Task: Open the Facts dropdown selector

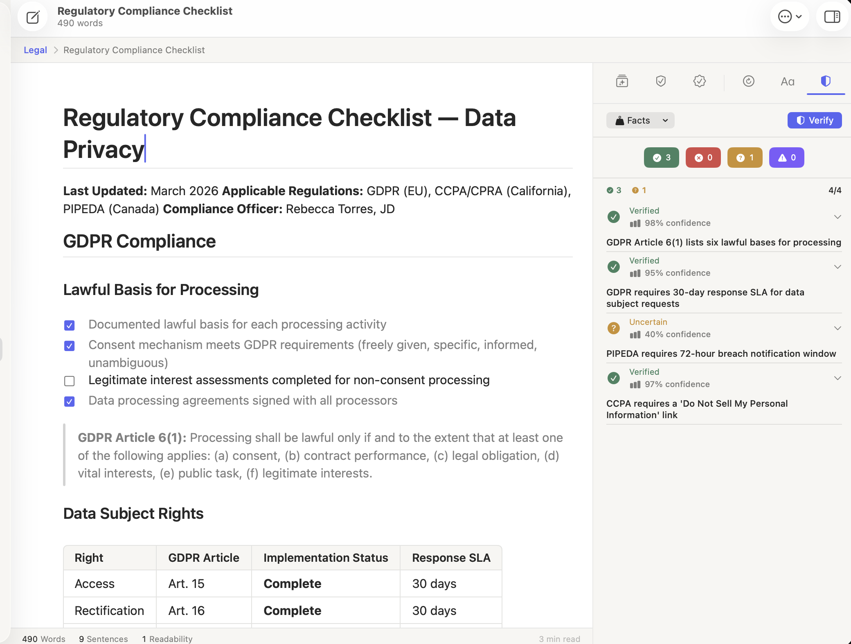Action: coord(640,120)
